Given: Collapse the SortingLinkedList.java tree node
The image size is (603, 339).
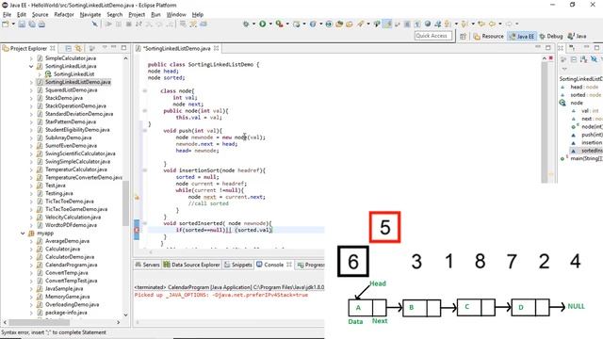Looking at the screenshot, I should pos(31,66).
